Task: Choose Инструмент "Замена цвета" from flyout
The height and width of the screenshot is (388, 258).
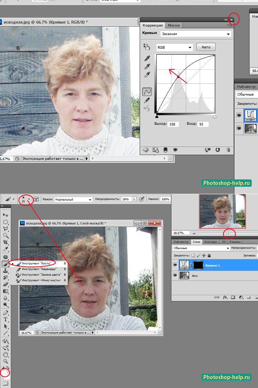Action: coord(39,275)
